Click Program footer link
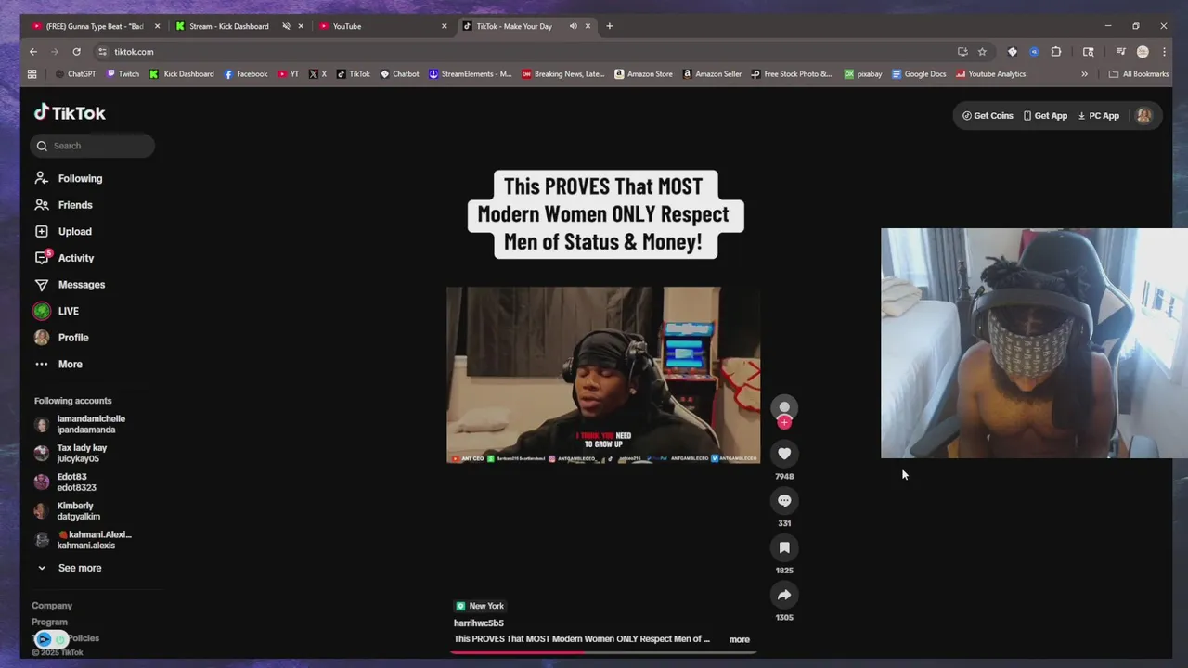The height and width of the screenshot is (668, 1188). tap(49, 623)
